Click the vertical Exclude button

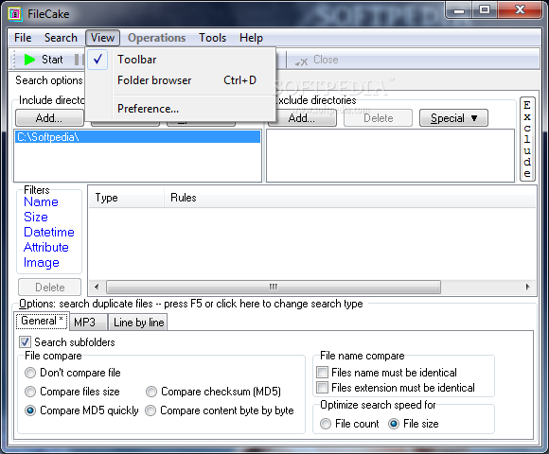click(x=527, y=139)
